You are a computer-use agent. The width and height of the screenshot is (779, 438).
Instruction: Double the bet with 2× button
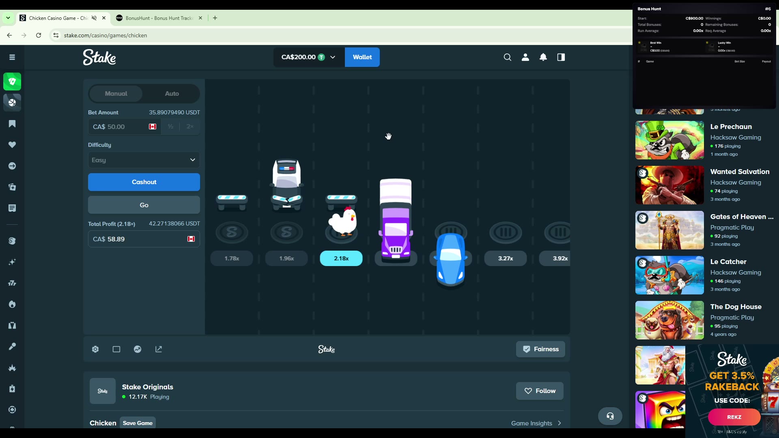(x=190, y=127)
